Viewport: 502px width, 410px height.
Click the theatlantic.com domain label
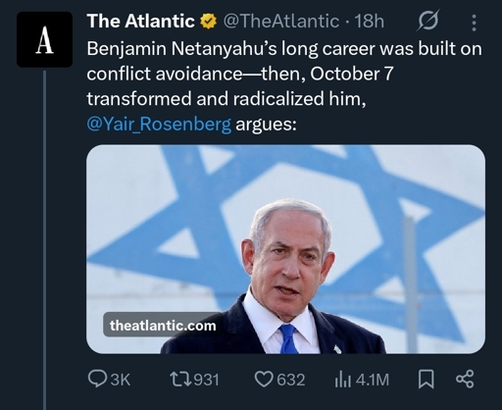pyautogui.click(x=163, y=326)
